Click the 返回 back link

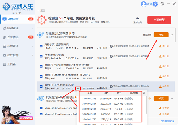(42, 10)
